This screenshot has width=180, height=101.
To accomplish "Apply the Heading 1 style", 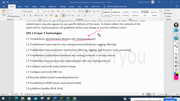I will coord(126,13).
